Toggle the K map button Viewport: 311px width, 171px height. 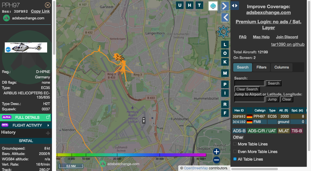tap(225, 62)
